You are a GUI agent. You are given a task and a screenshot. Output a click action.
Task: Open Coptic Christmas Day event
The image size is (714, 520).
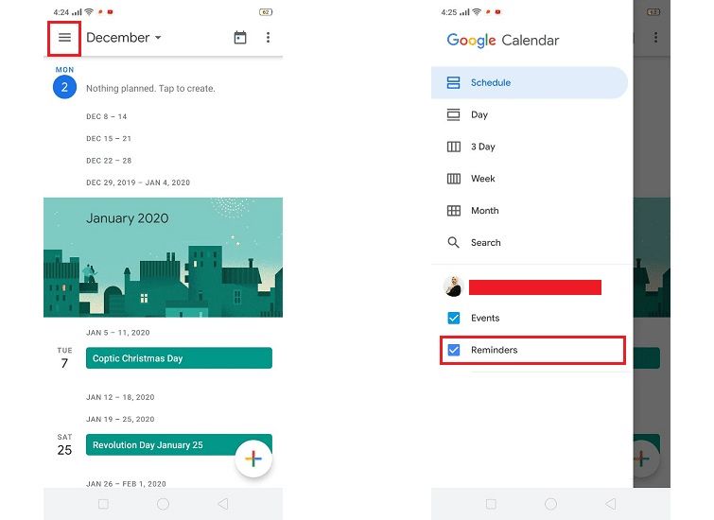179,358
